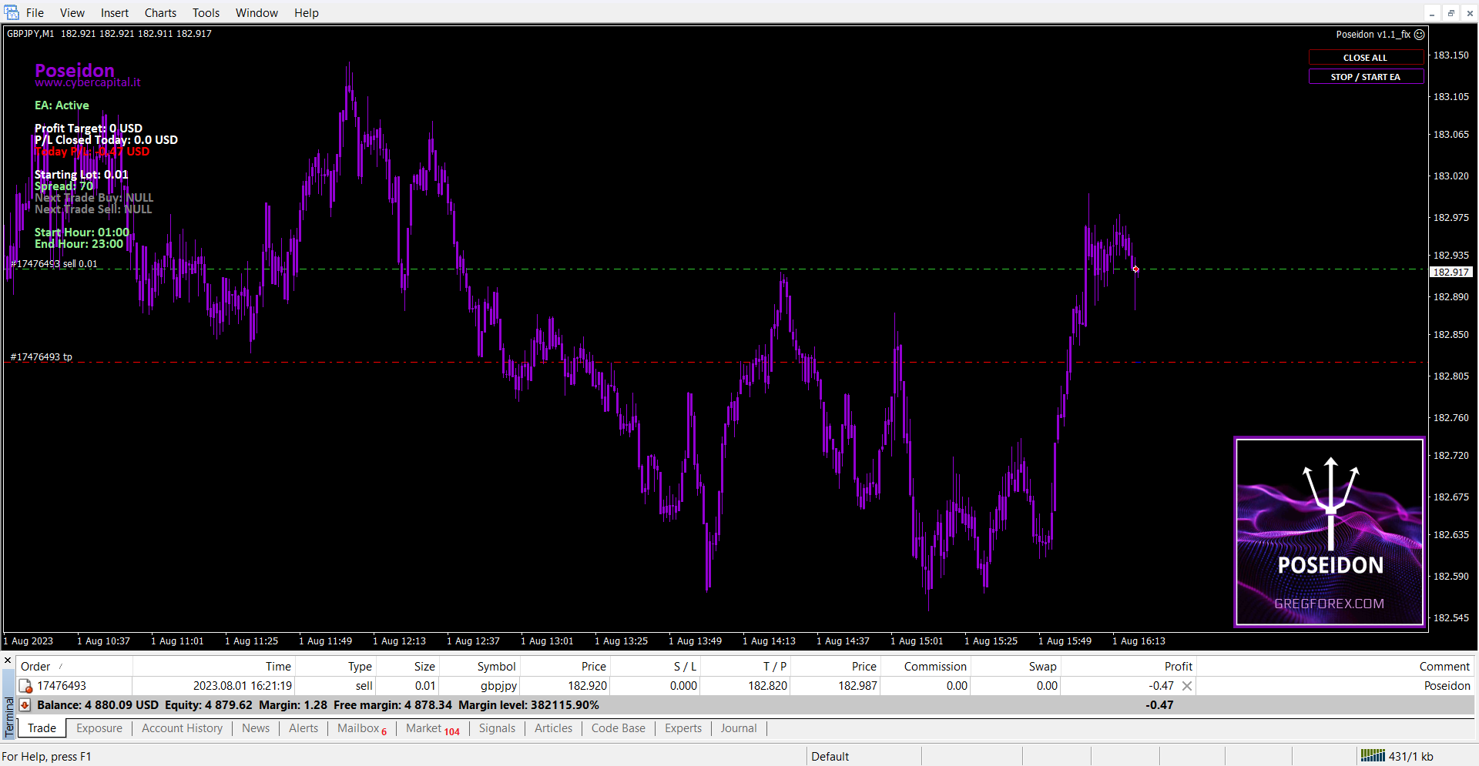The height and width of the screenshot is (766, 1479).
Task: Close order with X beside -0.47 profit
Action: (x=1187, y=686)
